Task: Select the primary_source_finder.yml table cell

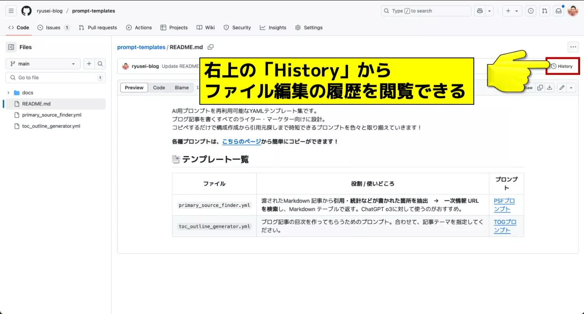Action: pos(214,205)
